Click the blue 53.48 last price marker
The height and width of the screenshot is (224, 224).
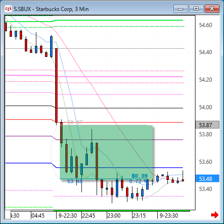[x=207, y=179]
